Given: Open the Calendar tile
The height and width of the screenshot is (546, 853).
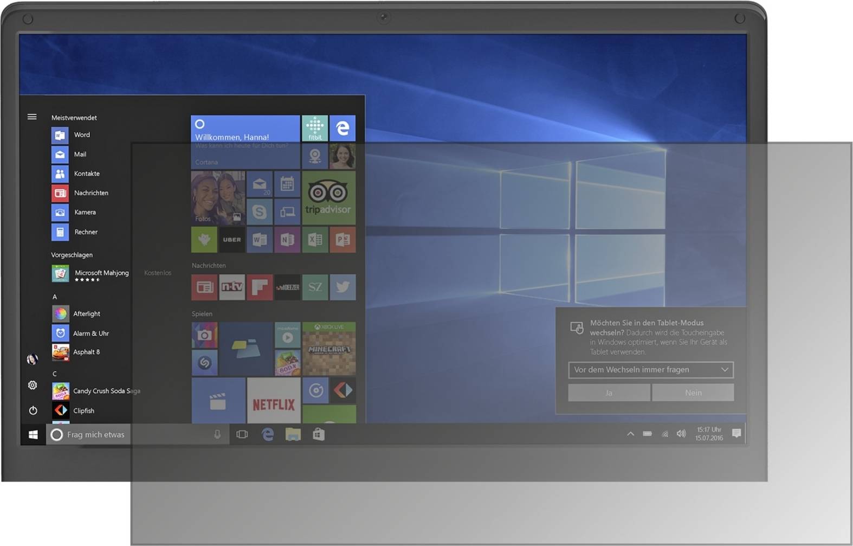Looking at the screenshot, I should pos(287,184).
